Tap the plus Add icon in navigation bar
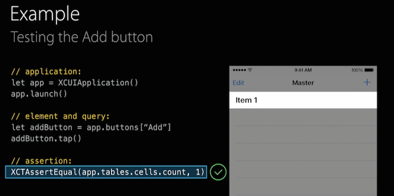The image size is (394, 196). [367, 82]
